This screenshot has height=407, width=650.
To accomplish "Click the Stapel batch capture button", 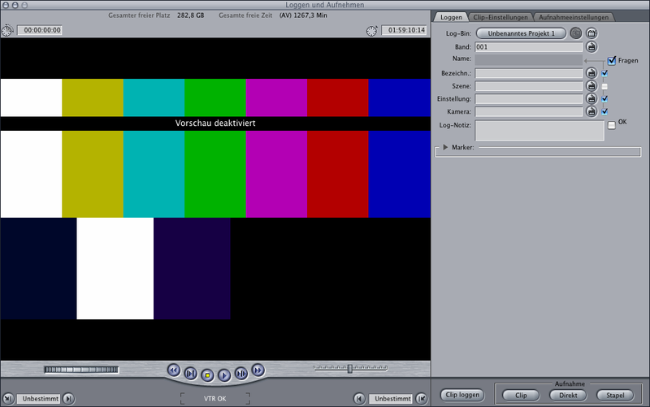I will [x=615, y=396].
